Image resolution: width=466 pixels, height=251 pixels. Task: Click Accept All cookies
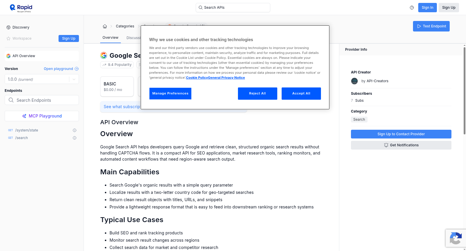click(x=301, y=94)
